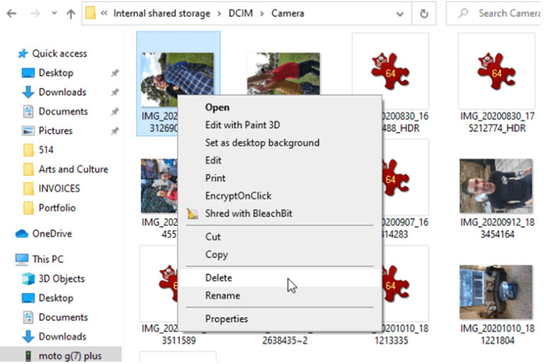Image resolution: width=544 pixels, height=364 pixels.
Task: Click chevron after DCIM breadcrumb
Action: (261, 13)
